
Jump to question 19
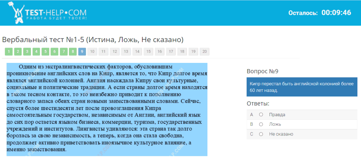point(193,52)
